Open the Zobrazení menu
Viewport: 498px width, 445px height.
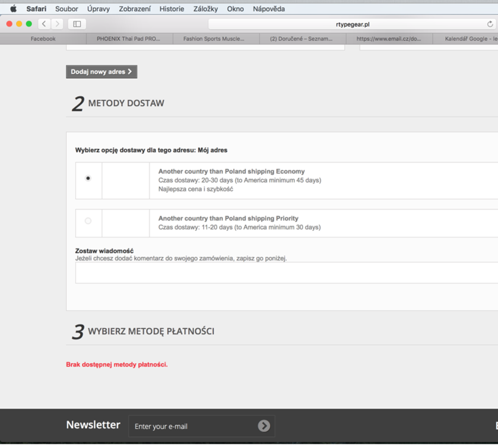click(135, 9)
